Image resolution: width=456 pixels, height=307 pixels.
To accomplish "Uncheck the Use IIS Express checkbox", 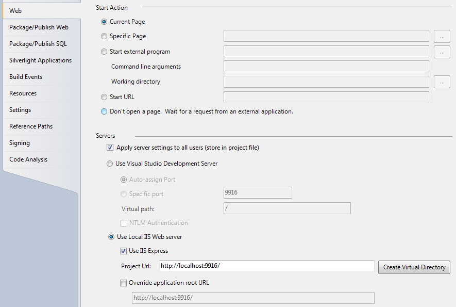I will point(123,251).
